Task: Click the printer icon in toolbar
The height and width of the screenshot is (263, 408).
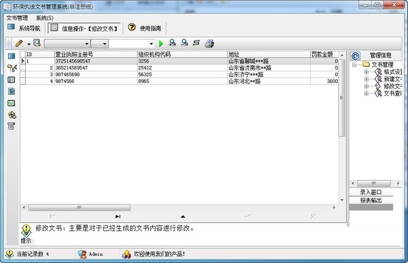Action: pyautogui.click(x=209, y=43)
